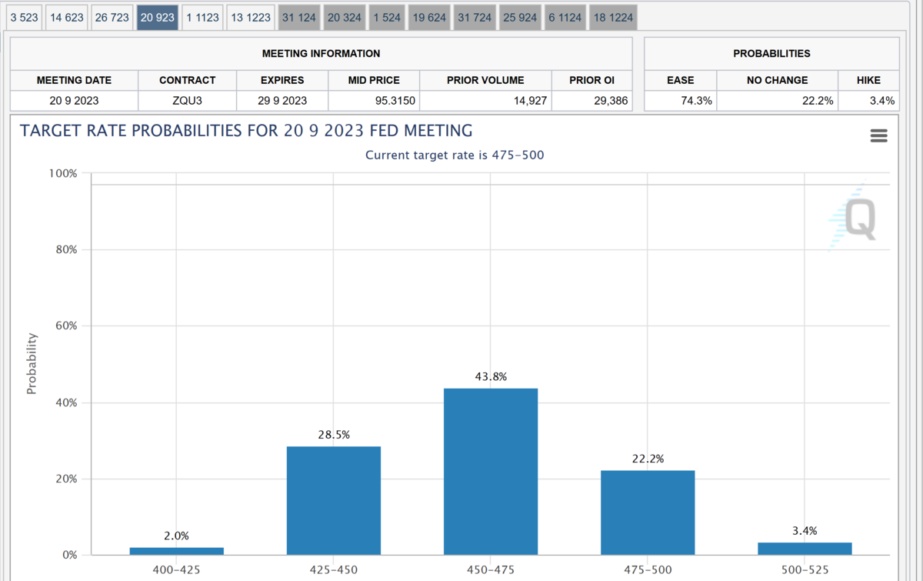Click the EASE column header
Image resolution: width=923 pixels, height=581 pixels.
[681, 80]
